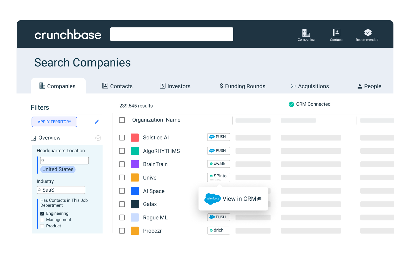Open the Recommended icon in top navigation

pos(367,33)
